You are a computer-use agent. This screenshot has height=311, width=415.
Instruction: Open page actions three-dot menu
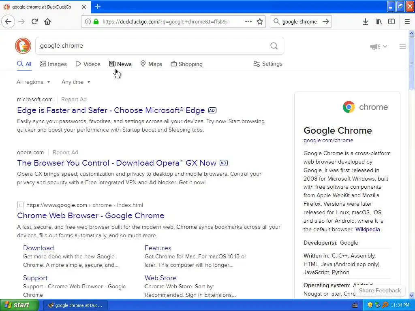click(x=248, y=21)
